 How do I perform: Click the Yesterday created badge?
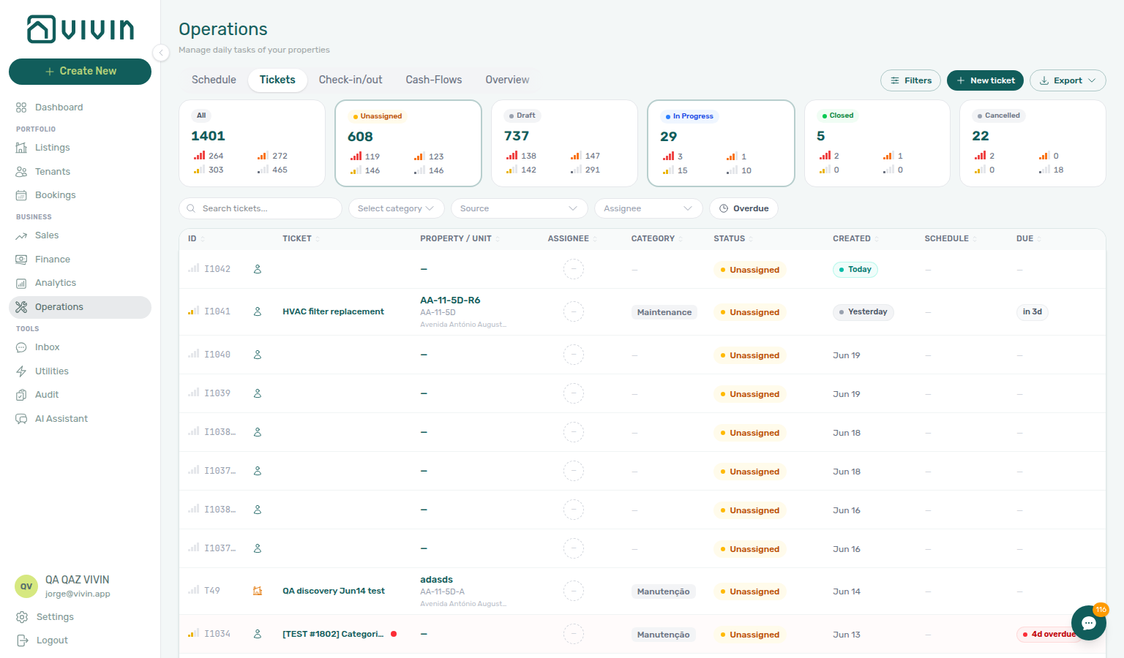click(863, 312)
